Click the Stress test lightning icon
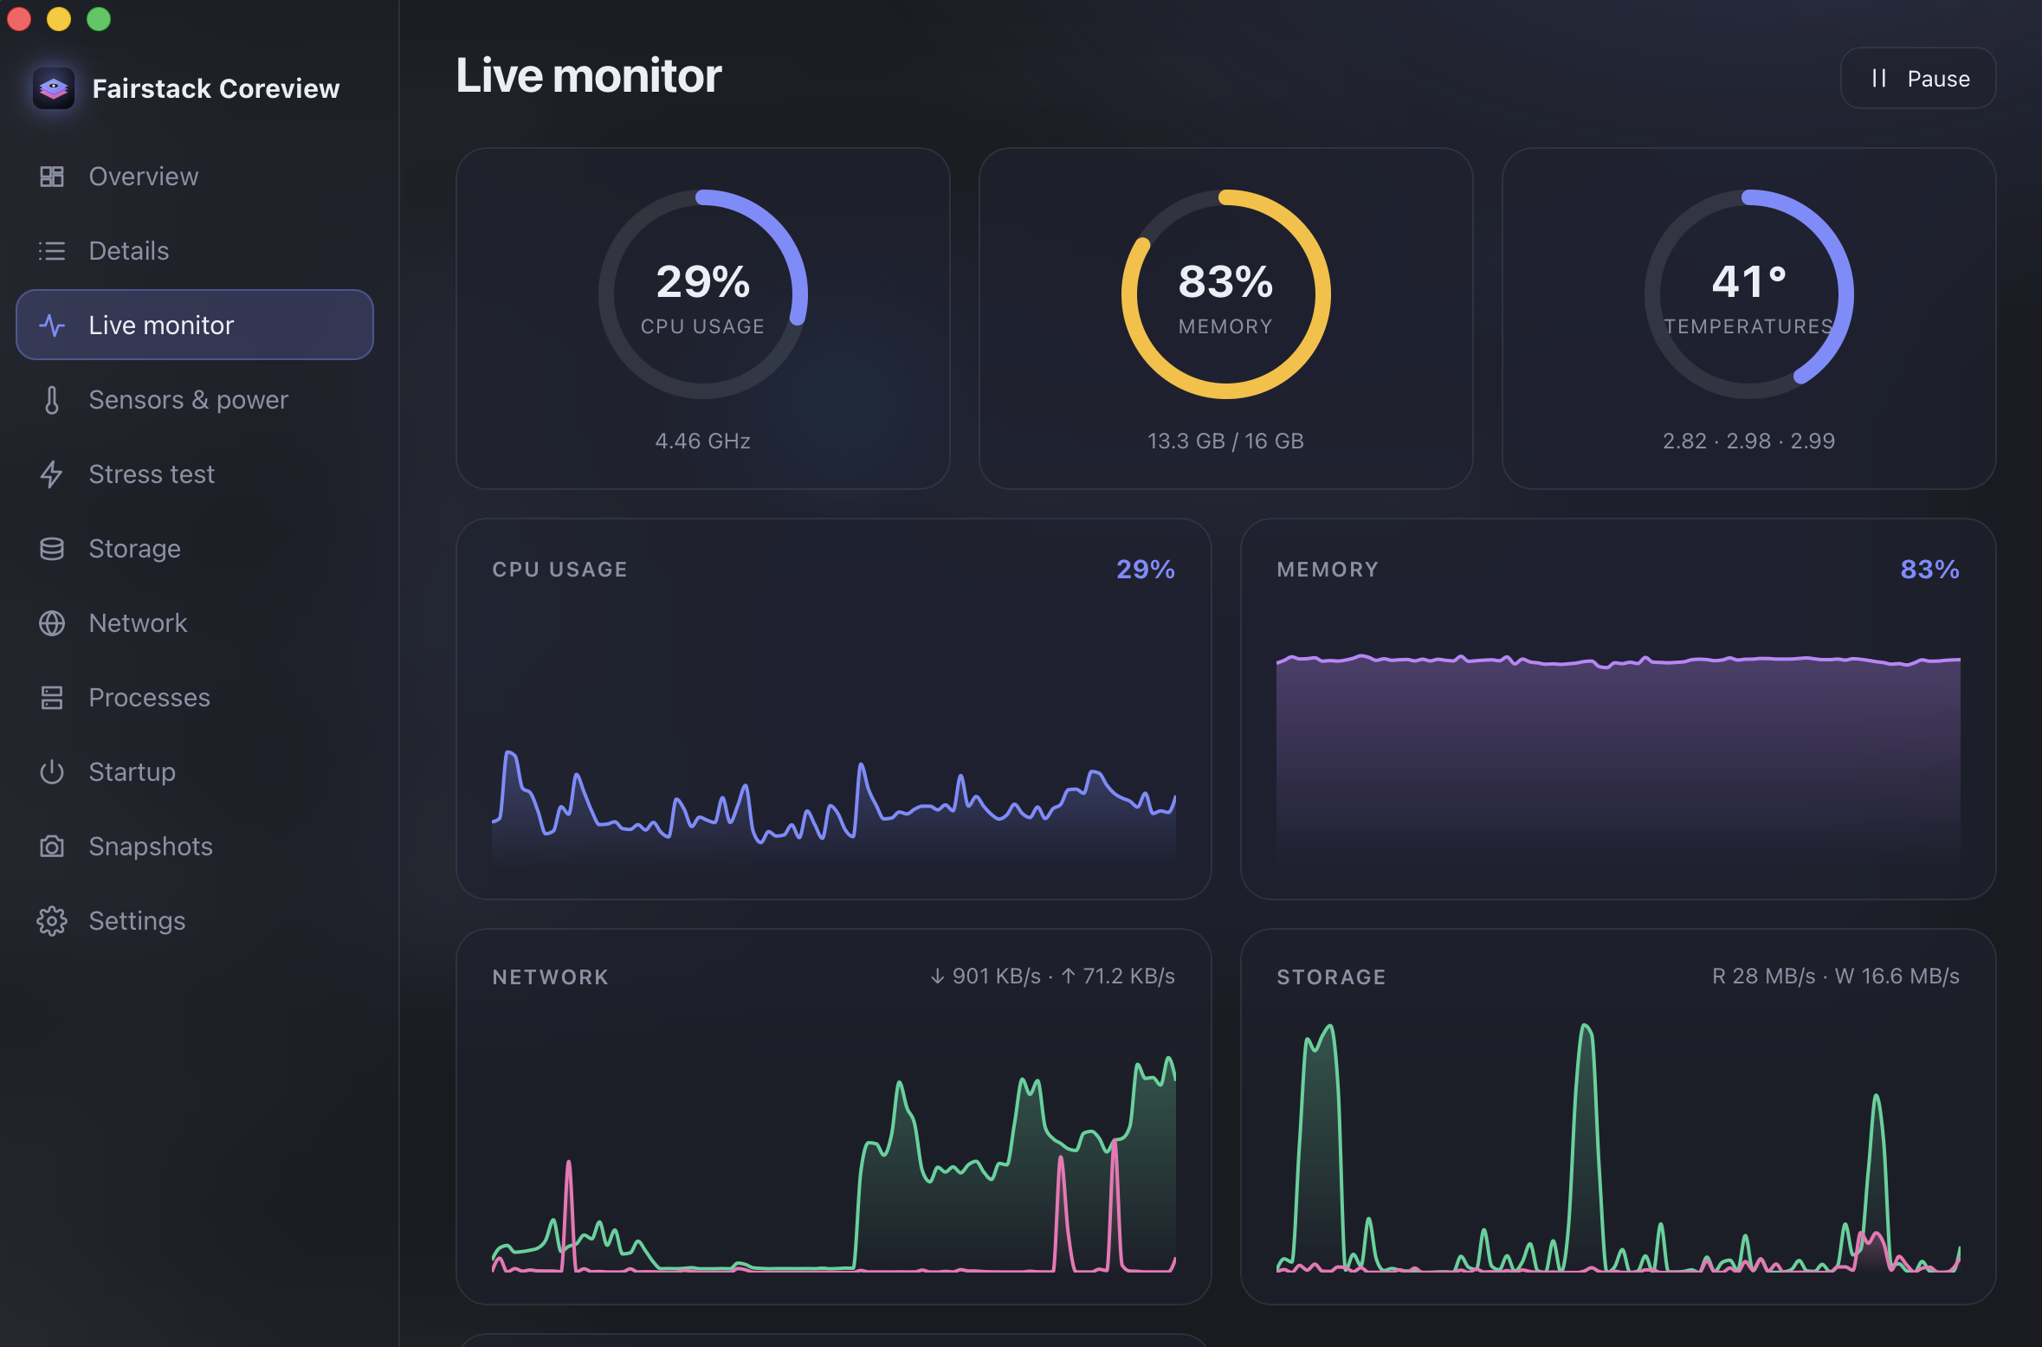This screenshot has width=2042, height=1347. point(52,474)
